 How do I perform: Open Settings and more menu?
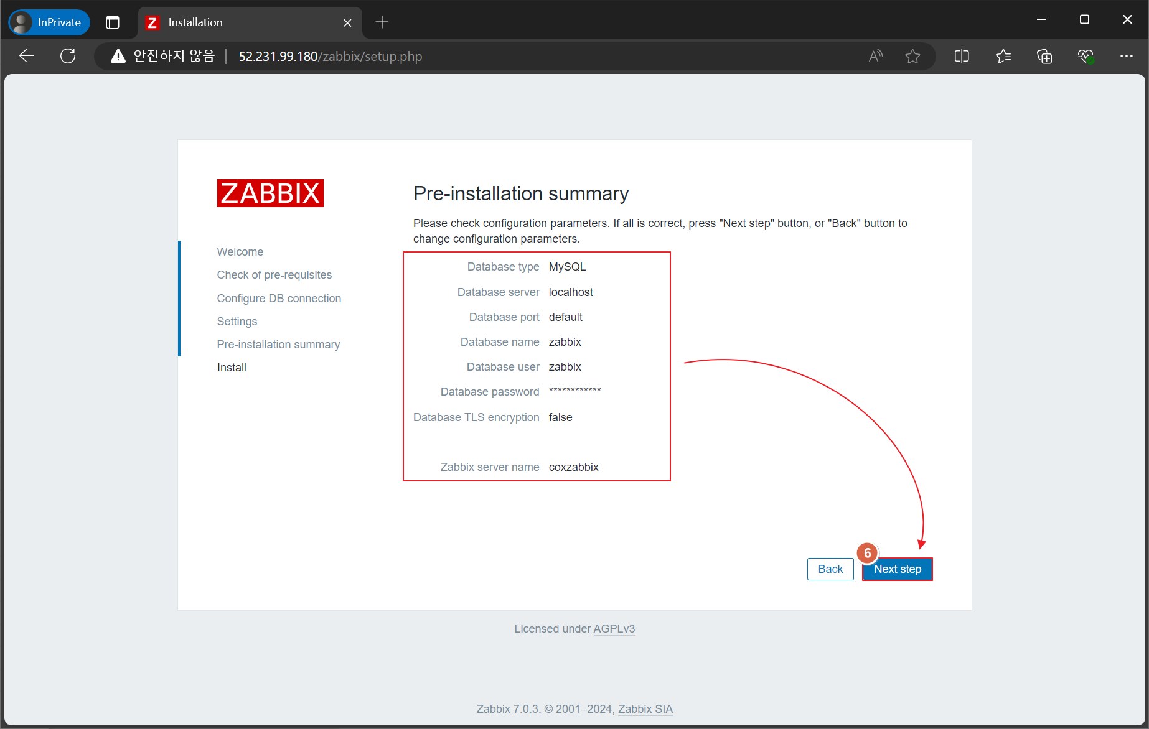(x=1127, y=56)
